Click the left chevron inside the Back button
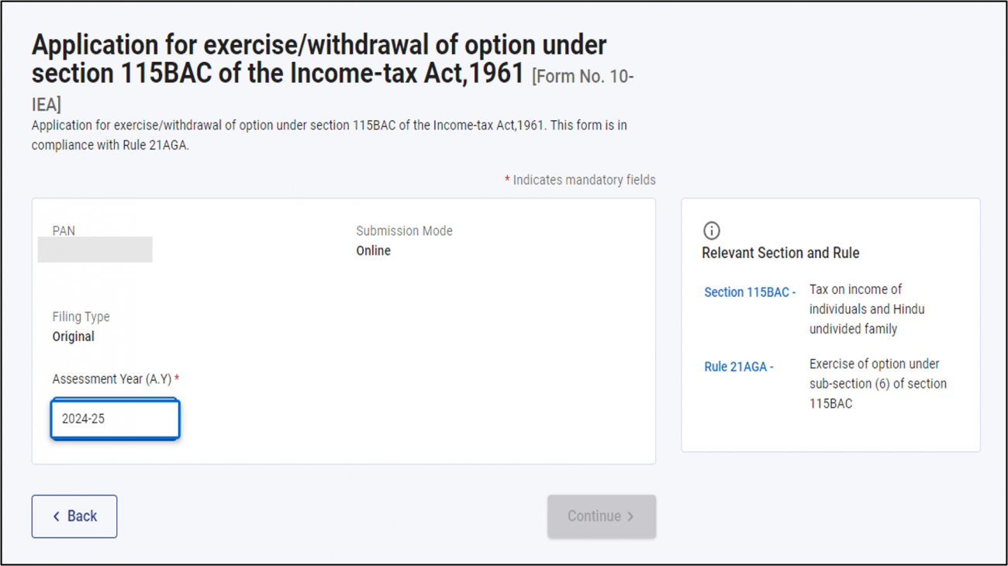Image resolution: width=1008 pixels, height=566 pixels. [x=57, y=516]
